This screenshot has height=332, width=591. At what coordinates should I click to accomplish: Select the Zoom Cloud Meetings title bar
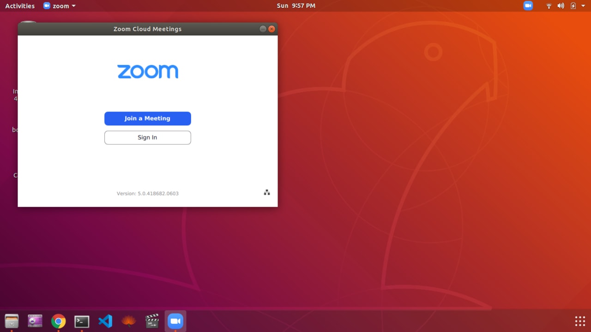click(x=147, y=29)
